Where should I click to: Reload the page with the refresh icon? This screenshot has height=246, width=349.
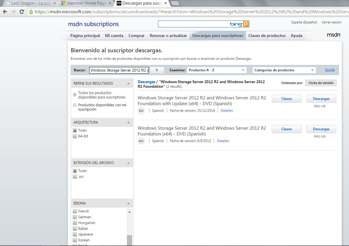(22, 12)
